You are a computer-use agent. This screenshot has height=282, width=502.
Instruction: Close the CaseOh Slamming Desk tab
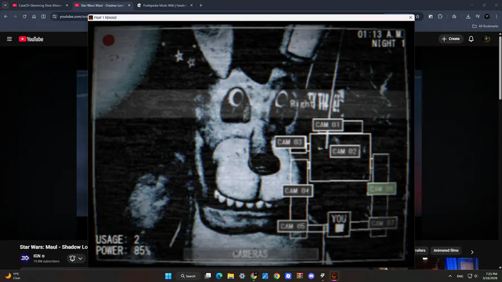[67, 6]
